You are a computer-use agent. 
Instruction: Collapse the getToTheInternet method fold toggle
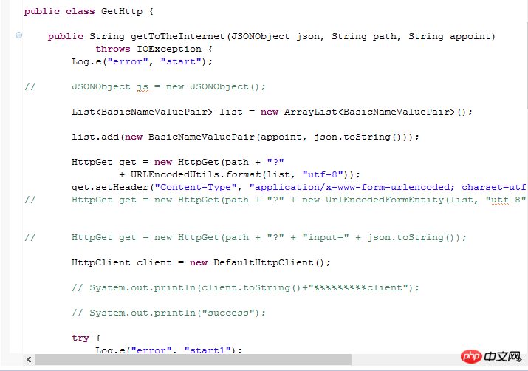(x=19, y=35)
